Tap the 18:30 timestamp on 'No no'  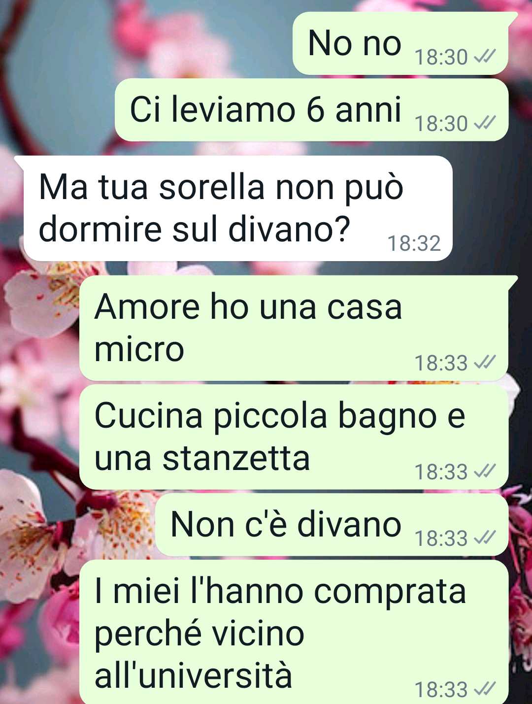(x=441, y=58)
